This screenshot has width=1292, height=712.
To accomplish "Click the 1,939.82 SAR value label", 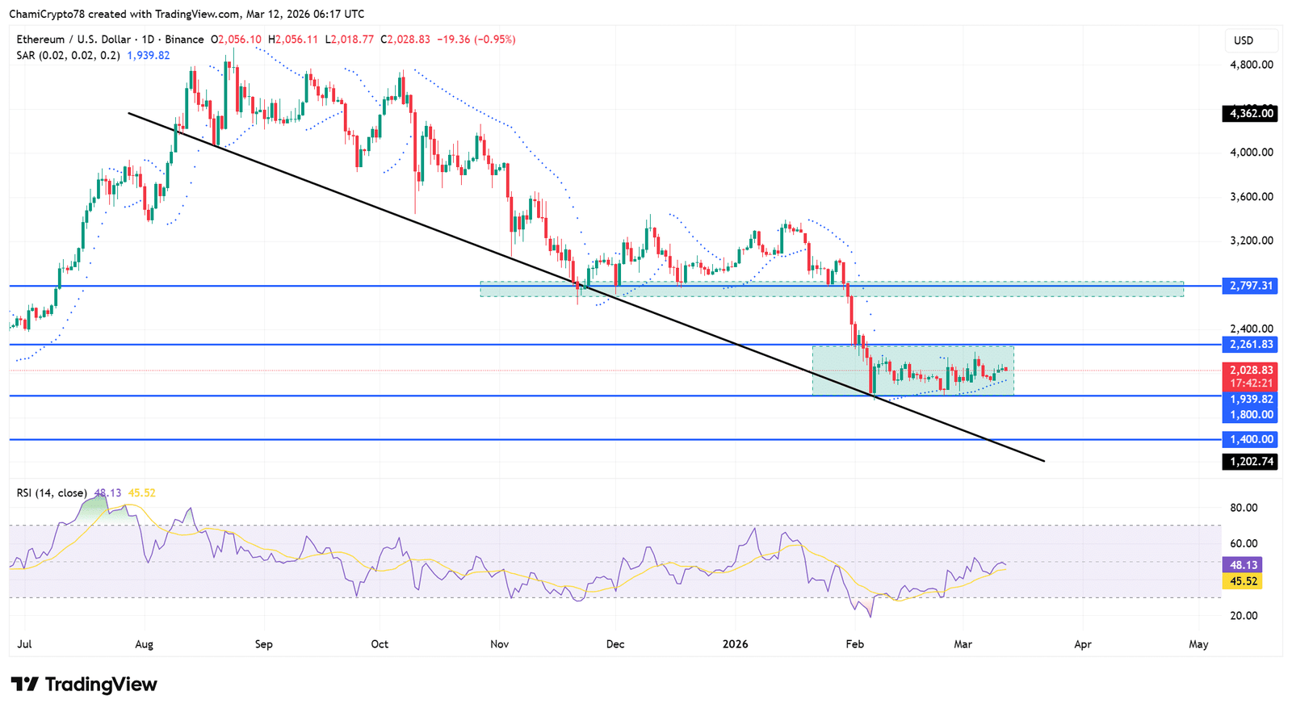I will [1250, 400].
